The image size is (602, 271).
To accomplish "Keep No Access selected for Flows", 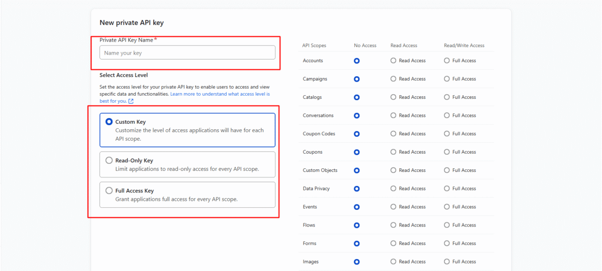I will [357, 225].
